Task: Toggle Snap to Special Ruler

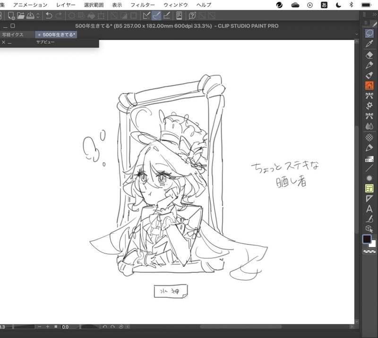Action: coord(156,16)
